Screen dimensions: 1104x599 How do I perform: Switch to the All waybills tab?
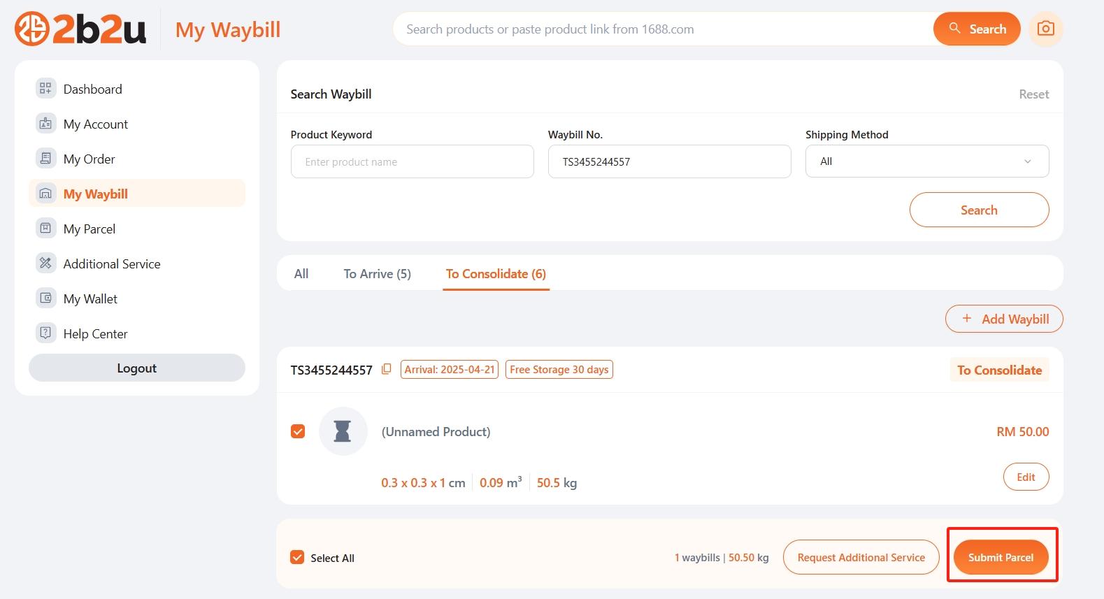tap(301, 274)
